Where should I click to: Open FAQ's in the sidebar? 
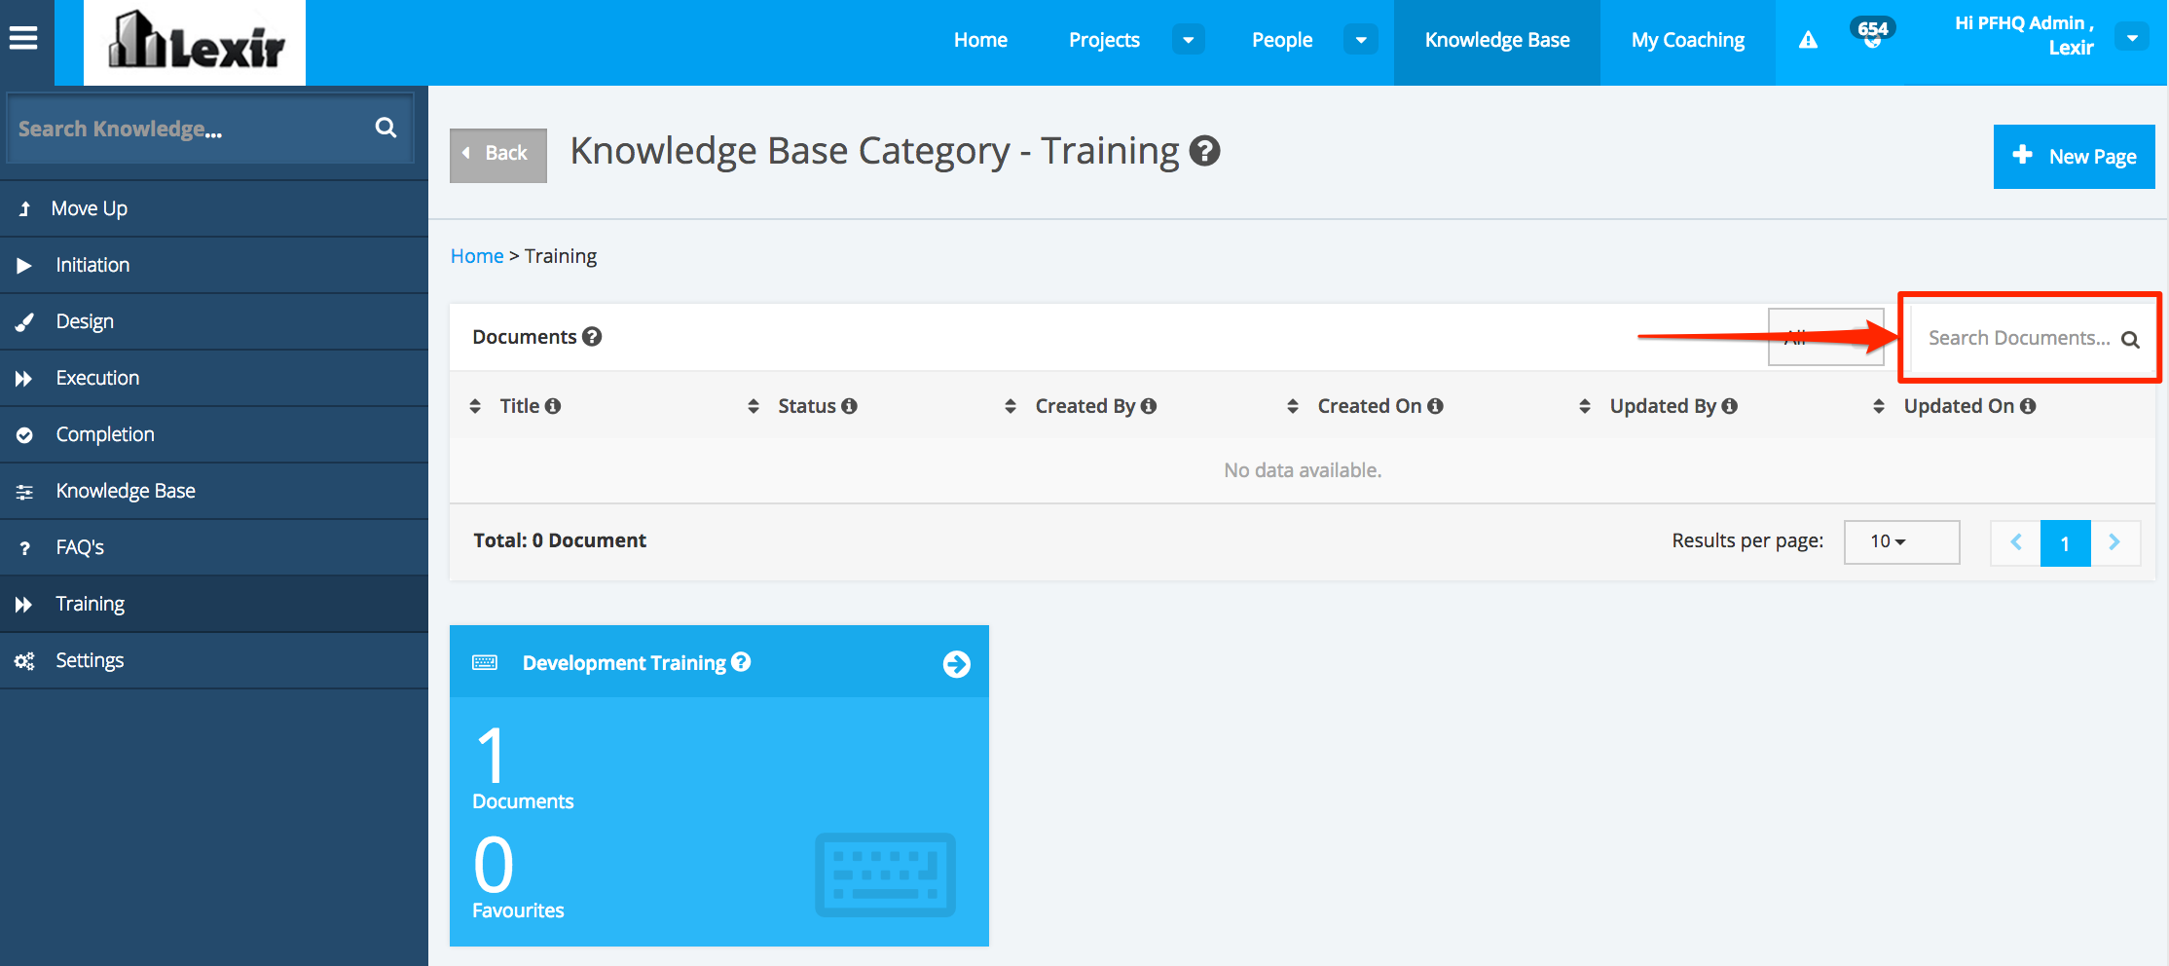pyautogui.click(x=214, y=547)
